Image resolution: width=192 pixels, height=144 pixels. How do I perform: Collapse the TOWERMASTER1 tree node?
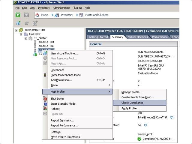[16, 30]
